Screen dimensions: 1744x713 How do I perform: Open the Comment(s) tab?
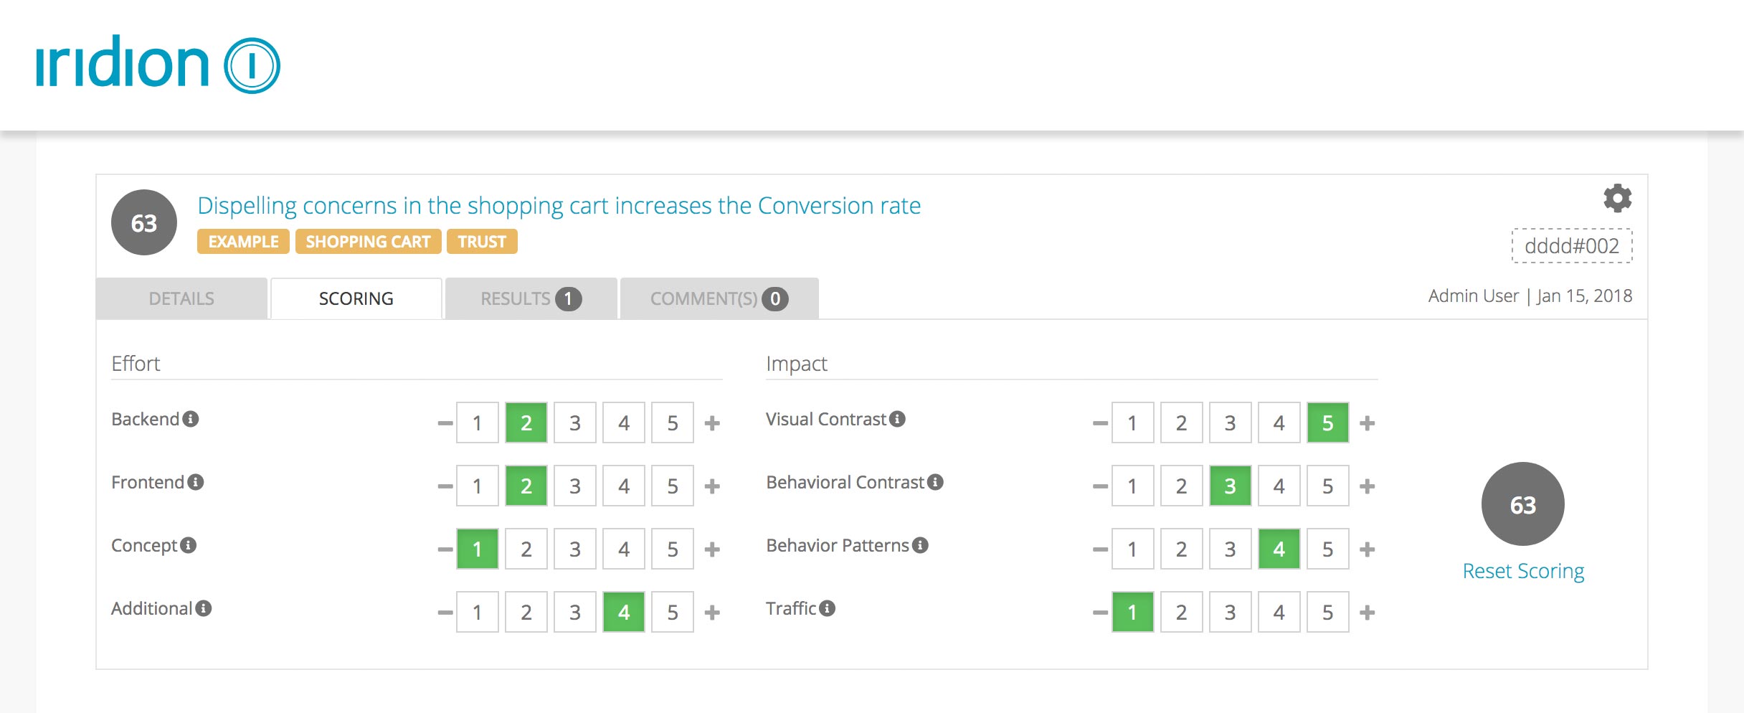coord(719,298)
